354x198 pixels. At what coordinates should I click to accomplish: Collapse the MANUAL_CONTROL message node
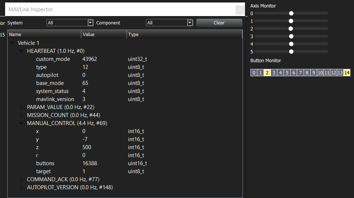(x=21, y=123)
